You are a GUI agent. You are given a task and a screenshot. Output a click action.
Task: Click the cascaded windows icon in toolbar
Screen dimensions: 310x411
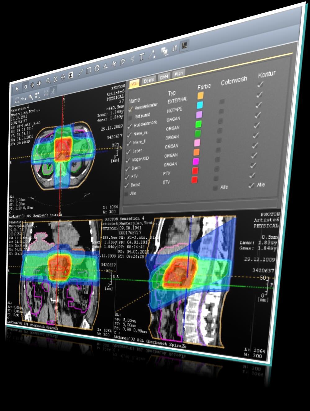(x=164, y=51)
